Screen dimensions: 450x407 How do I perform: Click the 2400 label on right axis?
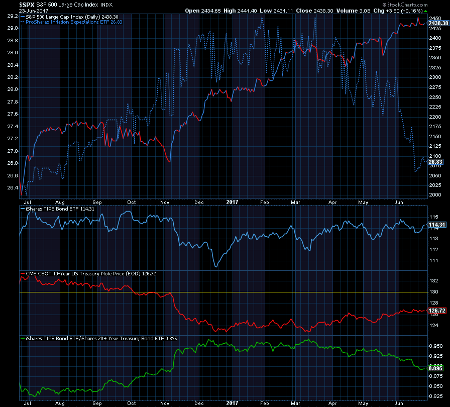point(435,38)
